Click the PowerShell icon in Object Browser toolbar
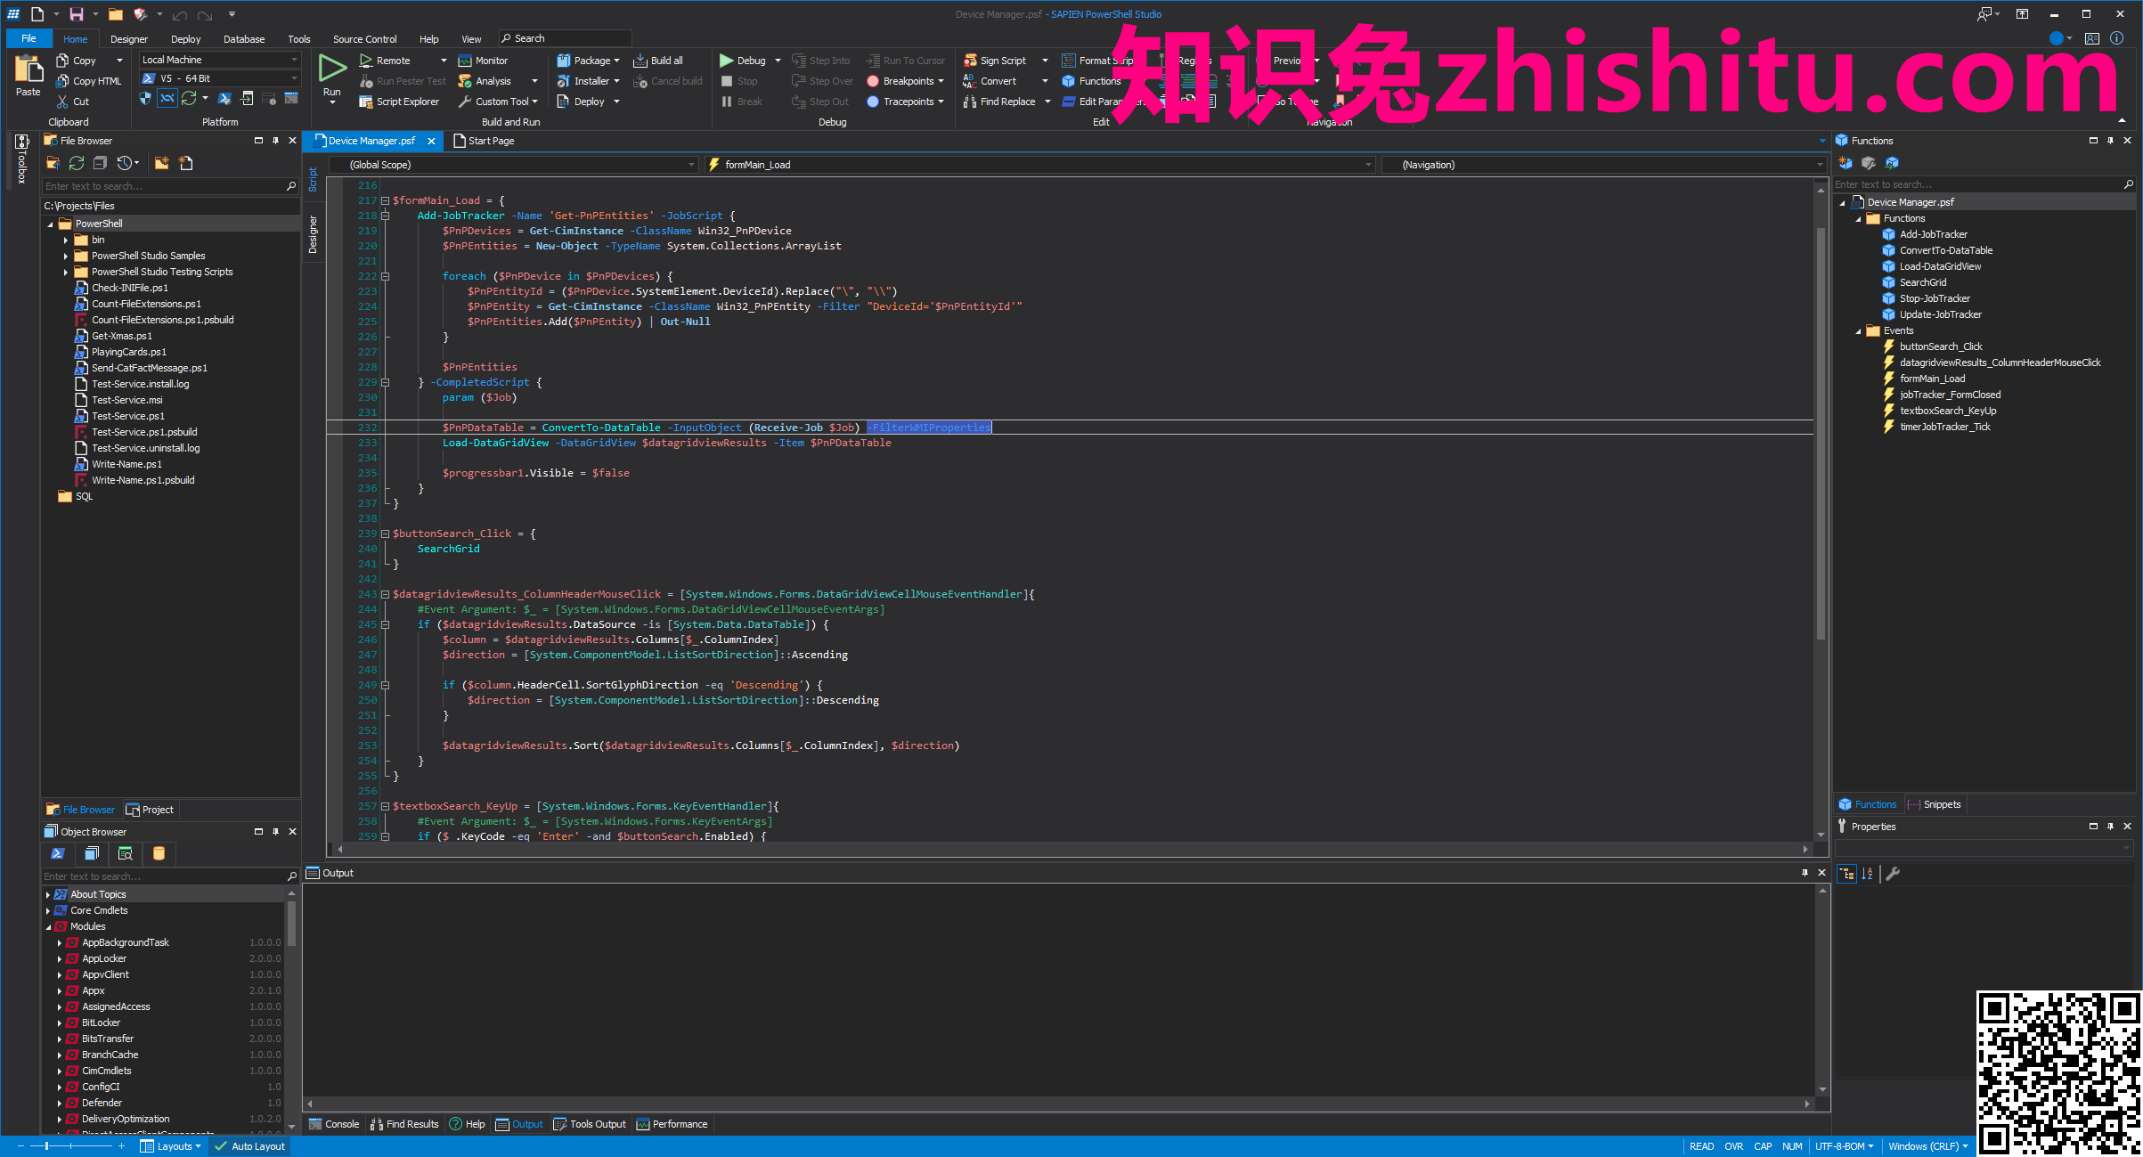This screenshot has height=1157, width=2143. pos(58,853)
